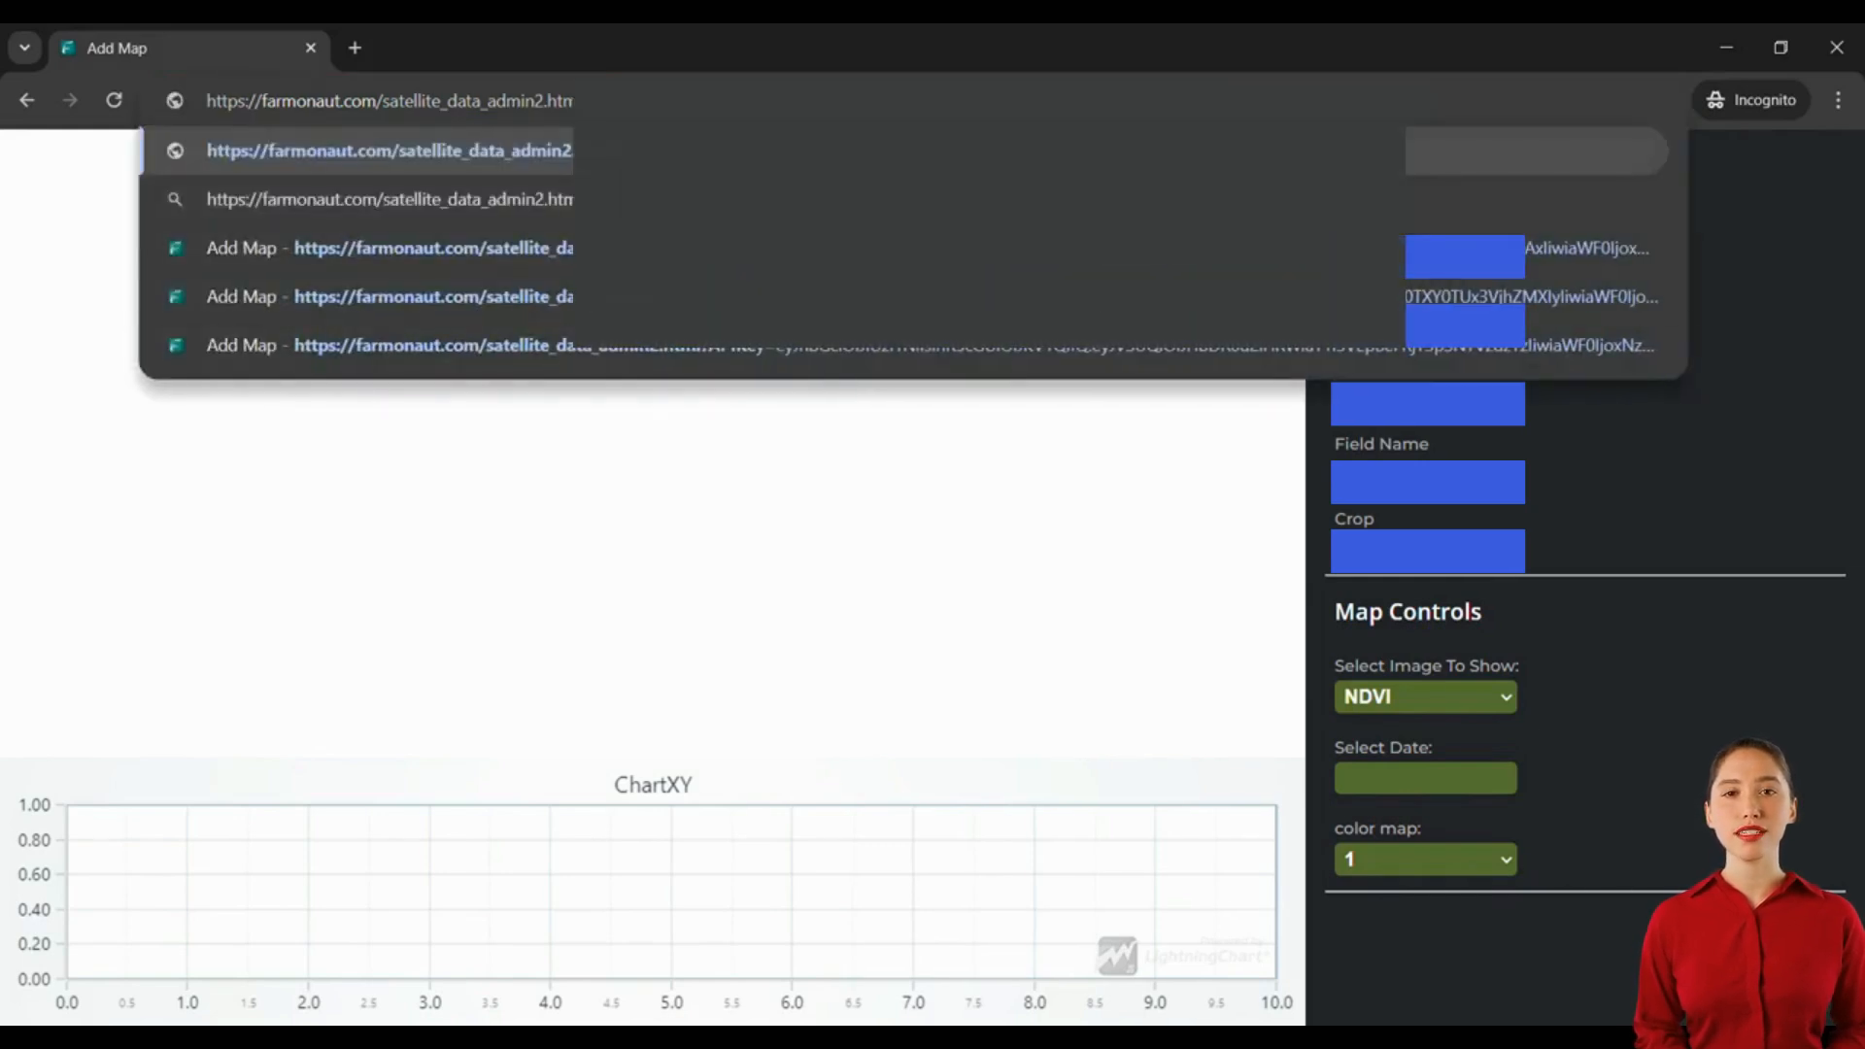Click the Field Name label

click(x=1381, y=444)
